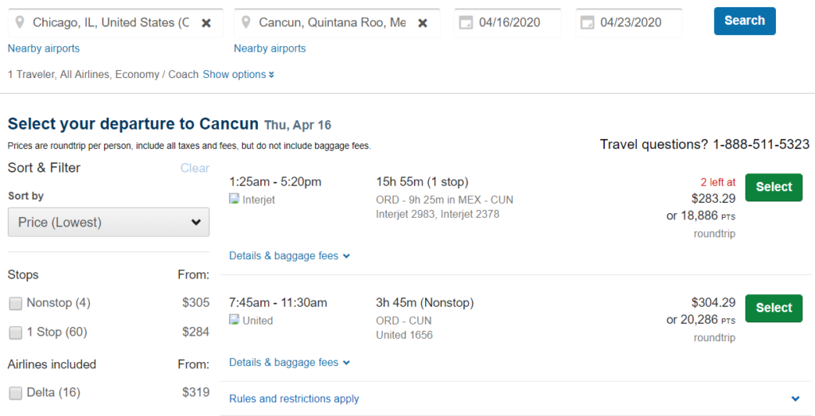Expand Details & baggage fees for United
The height and width of the screenshot is (416, 815).
(290, 363)
